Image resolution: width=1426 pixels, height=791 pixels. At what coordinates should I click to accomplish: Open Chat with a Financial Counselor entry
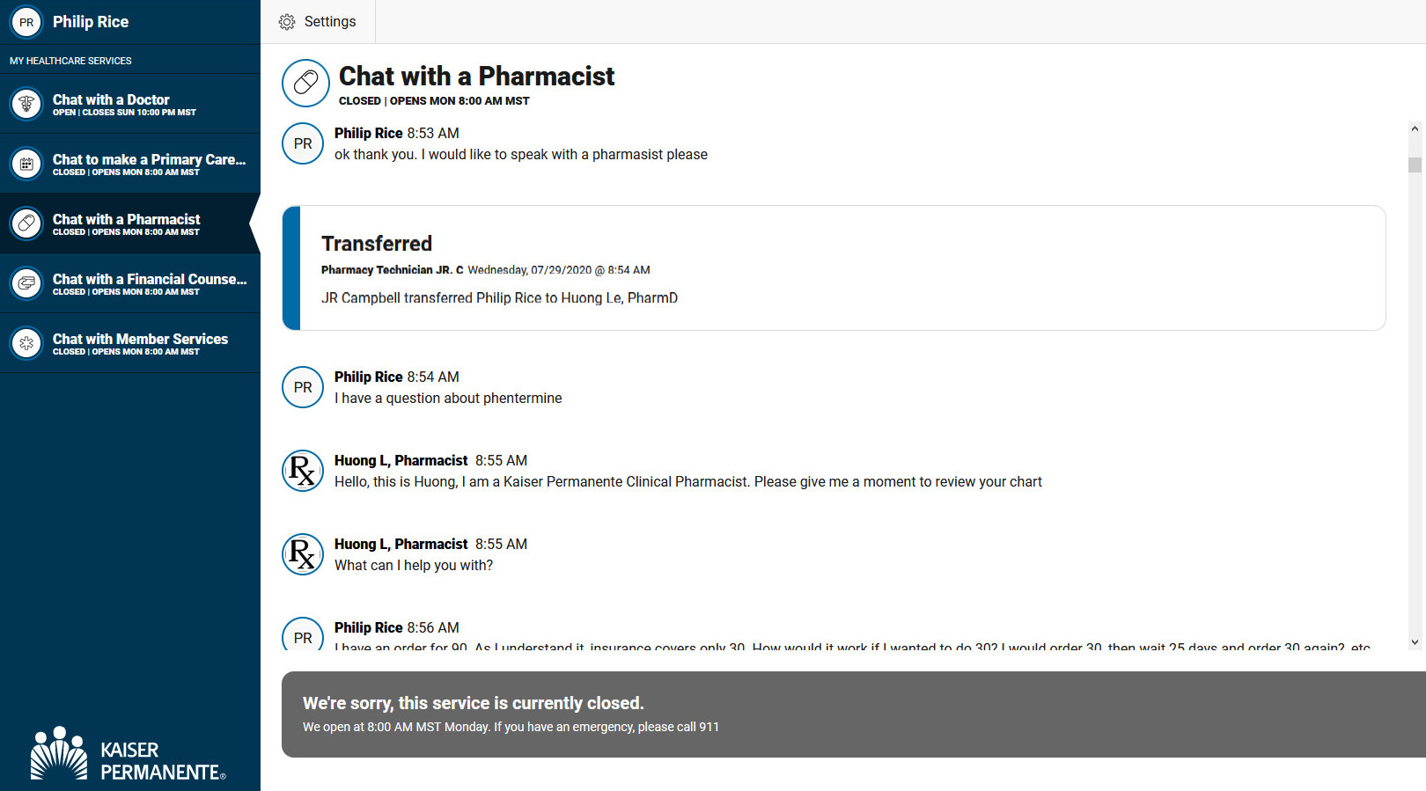(130, 283)
